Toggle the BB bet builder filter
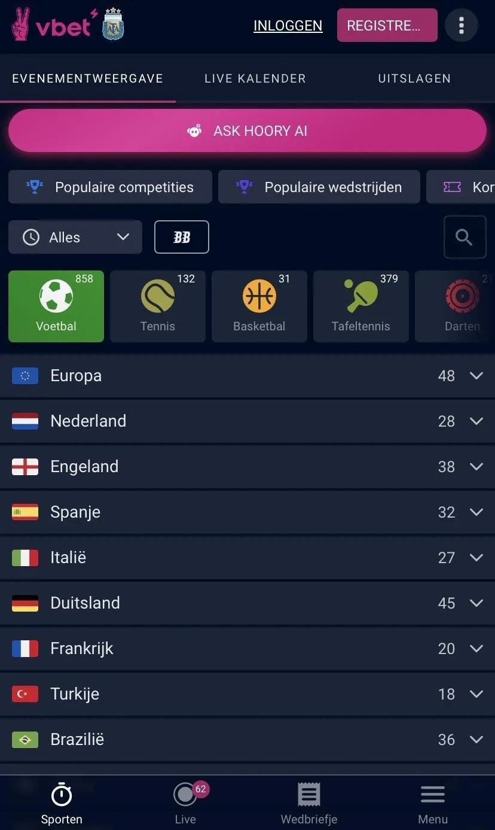This screenshot has height=830, width=495. coord(182,238)
